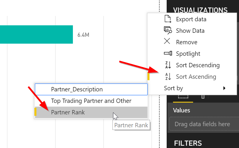Click the A-Z Sort Ascending icon

pos(168,77)
